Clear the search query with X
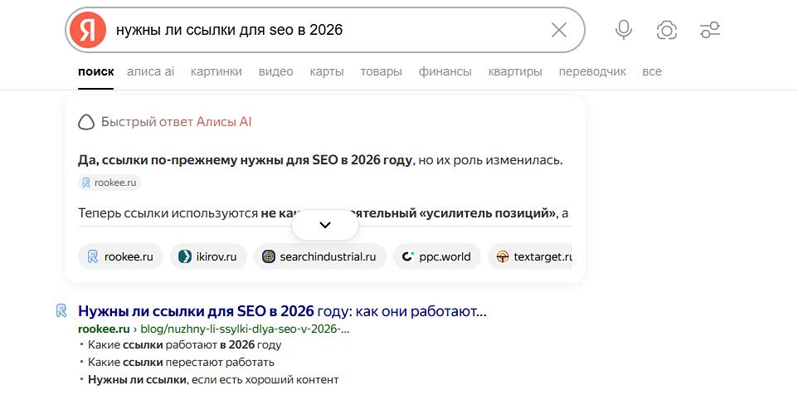Viewport: 798px width, 400px height. [x=559, y=30]
